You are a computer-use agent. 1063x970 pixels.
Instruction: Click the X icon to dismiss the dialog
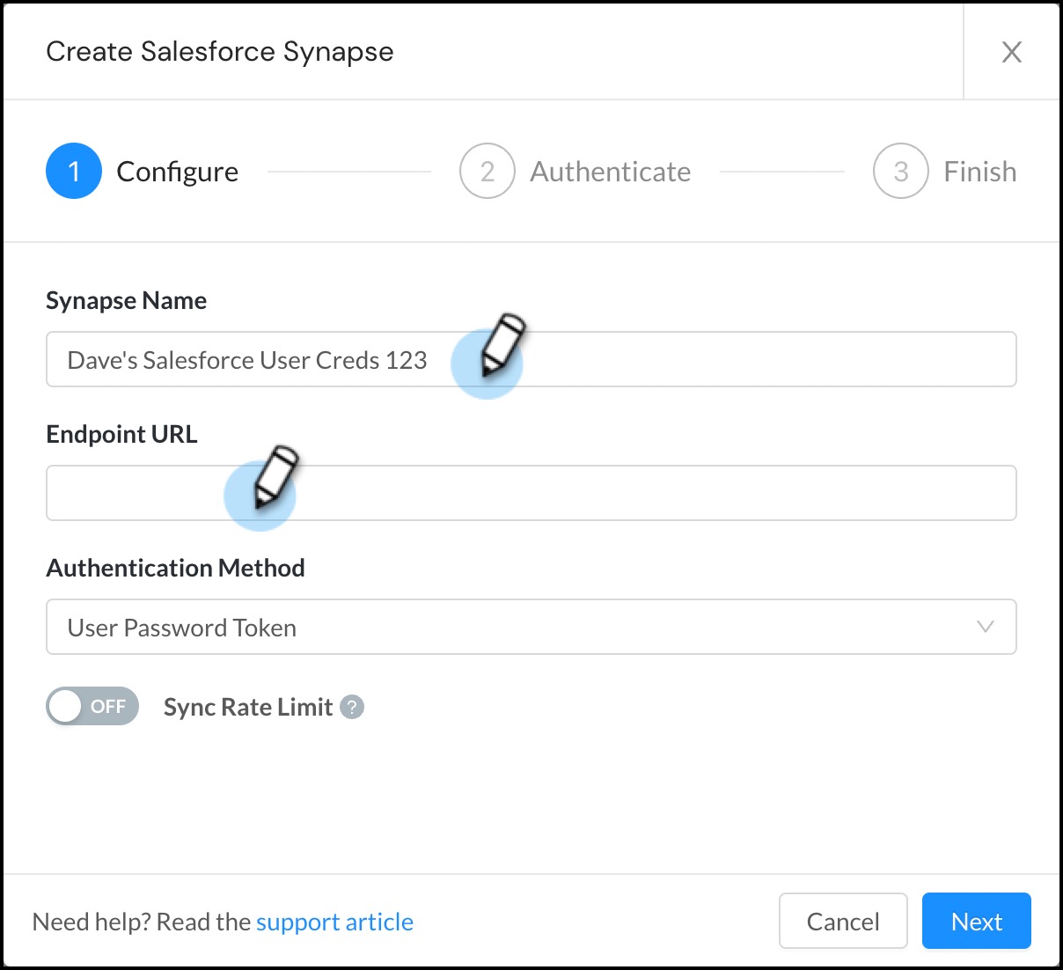click(1012, 52)
